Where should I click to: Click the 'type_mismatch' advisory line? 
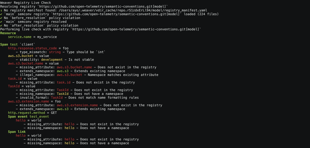[60, 52]
